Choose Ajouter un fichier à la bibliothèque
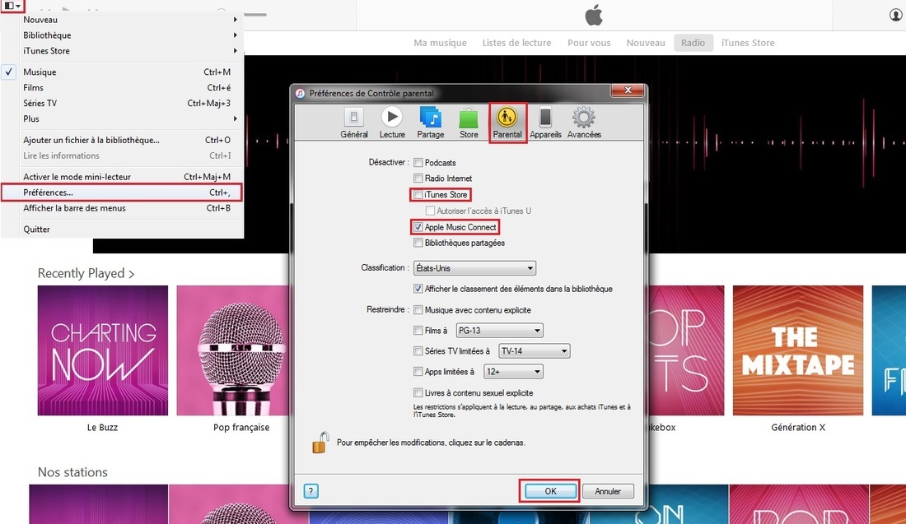The width and height of the screenshot is (906, 524). tap(122, 140)
